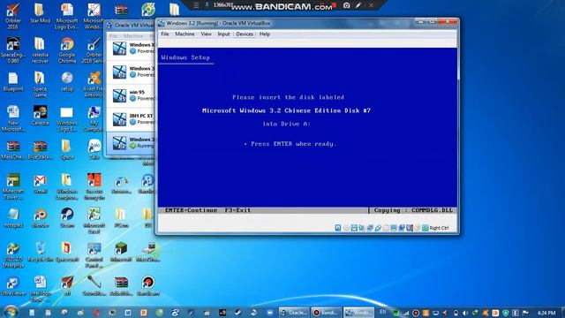Image resolution: width=565 pixels, height=318 pixels.
Task: Click the setup disc icon on the desktop
Action: pyautogui.click(x=67, y=81)
